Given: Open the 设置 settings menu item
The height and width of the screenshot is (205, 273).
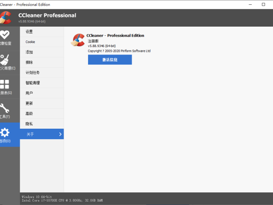Looking at the screenshot, I should tap(42, 32).
